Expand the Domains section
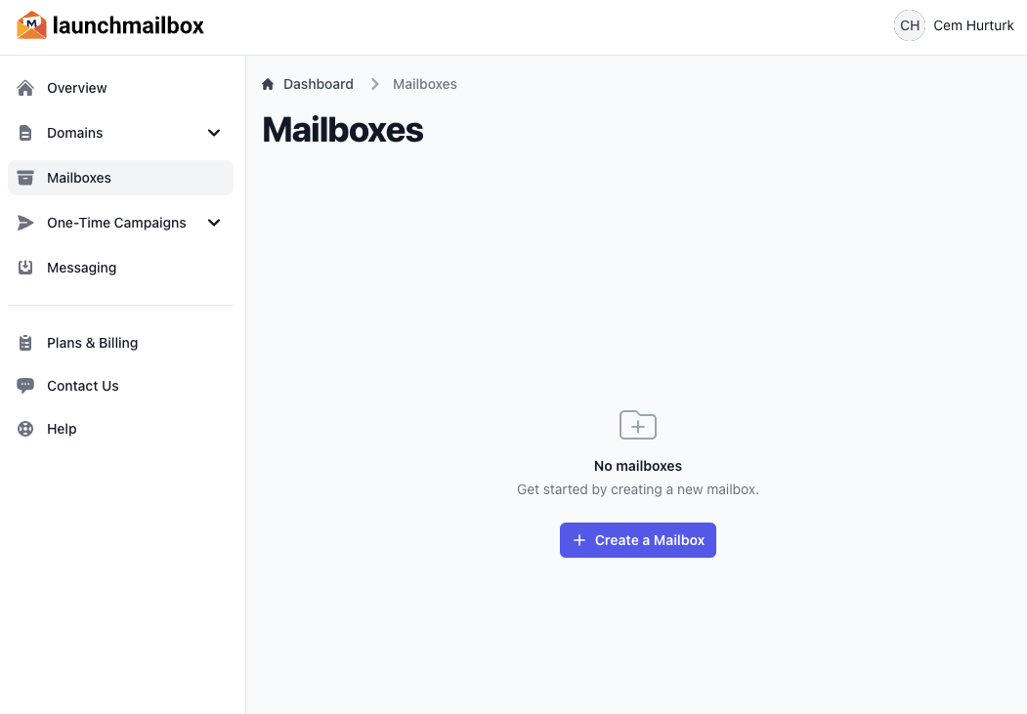 pyautogui.click(x=214, y=133)
